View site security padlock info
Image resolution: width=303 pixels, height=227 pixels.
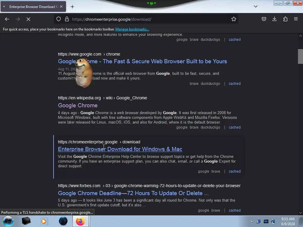pos(67,19)
